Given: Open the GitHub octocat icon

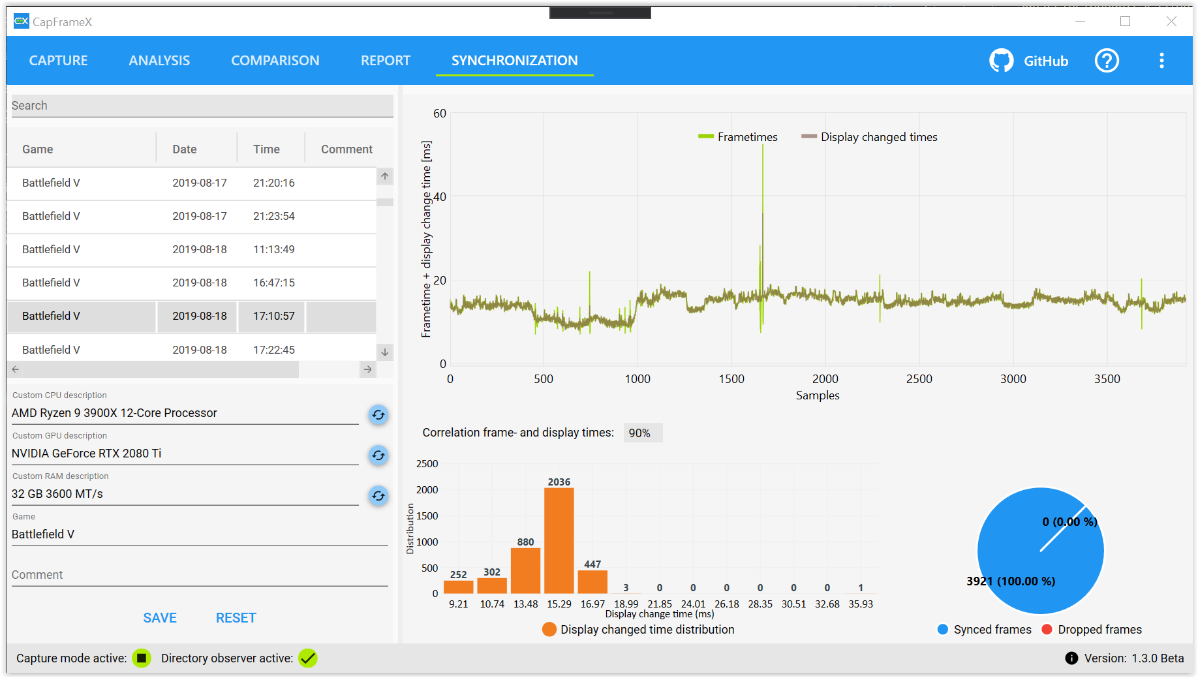Looking at the screenshot, I should point(1001,61).
